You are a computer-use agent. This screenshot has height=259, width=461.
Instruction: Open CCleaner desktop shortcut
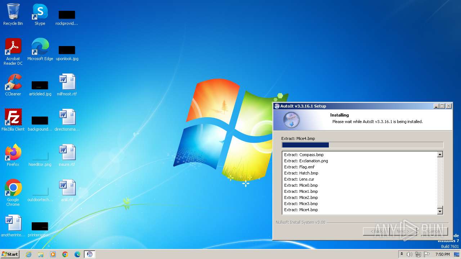pos(13,85)
